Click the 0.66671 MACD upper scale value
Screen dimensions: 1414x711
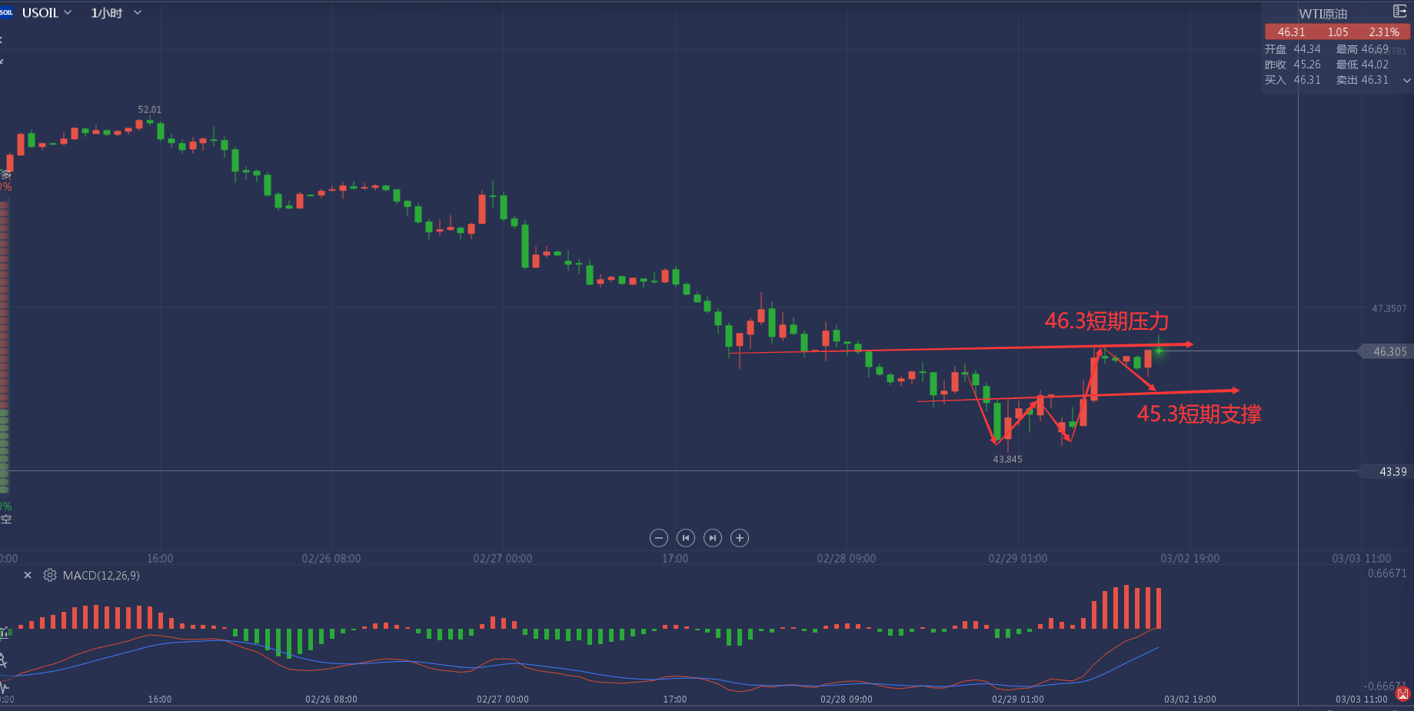tap(1387, 573)
